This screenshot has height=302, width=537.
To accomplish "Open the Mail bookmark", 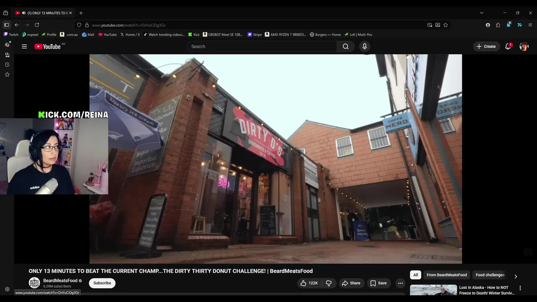I will pos(88,35).
